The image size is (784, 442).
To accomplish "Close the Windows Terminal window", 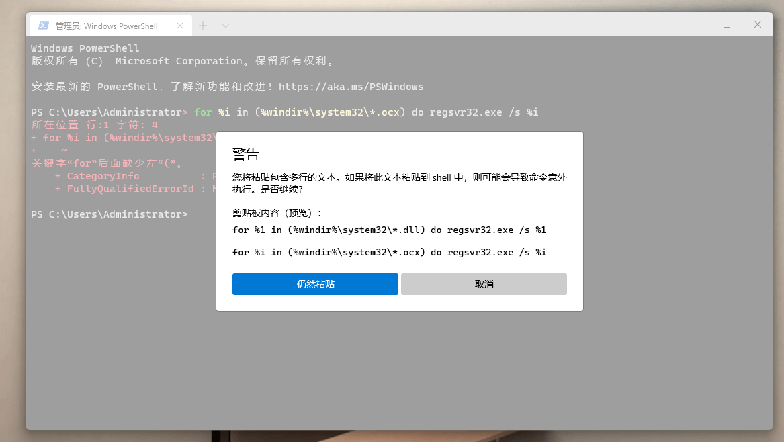I will tap(758, 24).
